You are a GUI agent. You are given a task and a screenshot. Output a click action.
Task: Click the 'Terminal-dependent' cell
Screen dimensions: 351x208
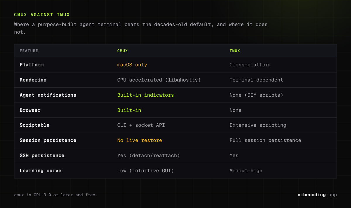point(256,80)
